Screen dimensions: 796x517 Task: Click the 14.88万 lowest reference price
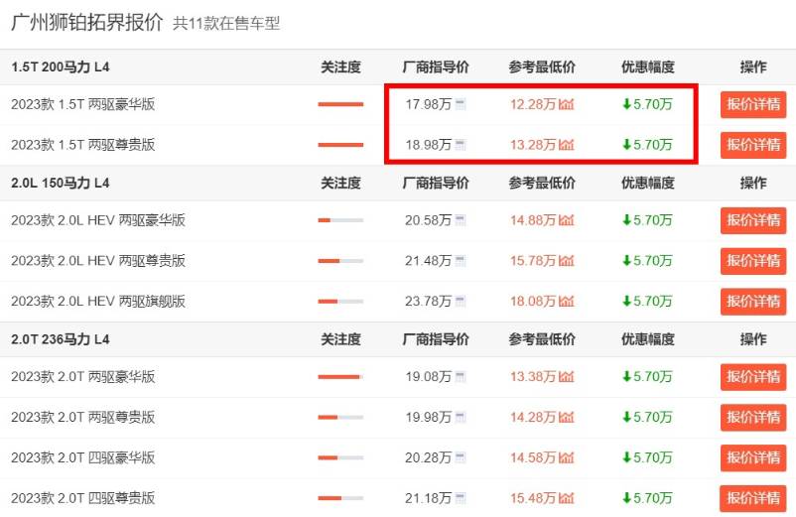(533, 220)
